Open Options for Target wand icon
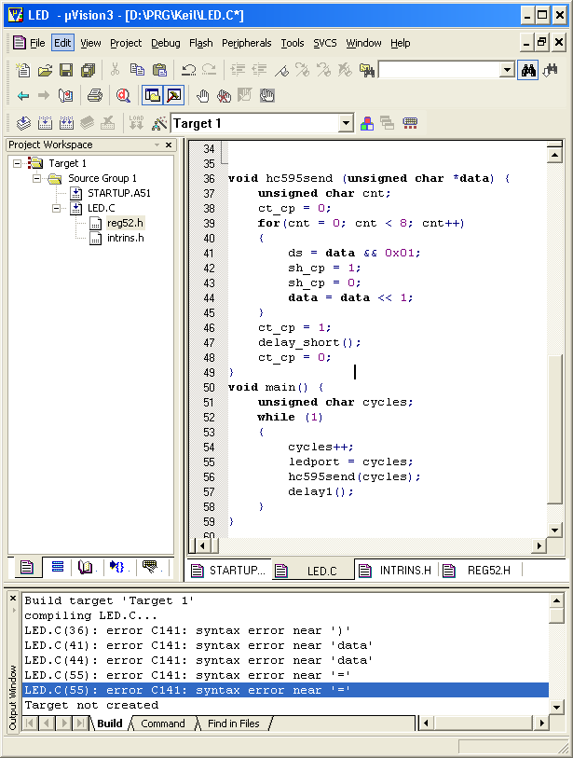 pos(158,123)
